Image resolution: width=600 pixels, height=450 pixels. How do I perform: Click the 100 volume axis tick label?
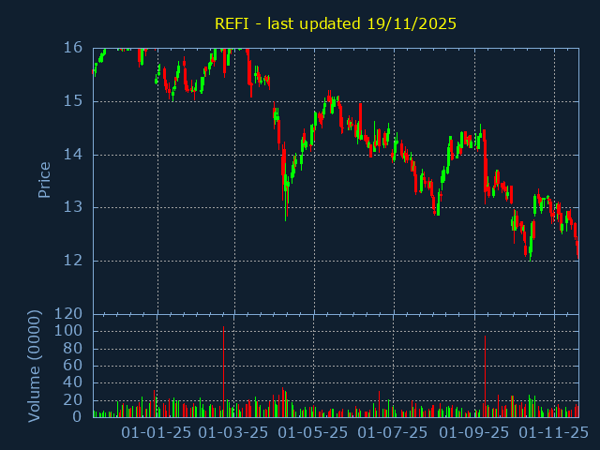tap(69, 332)
